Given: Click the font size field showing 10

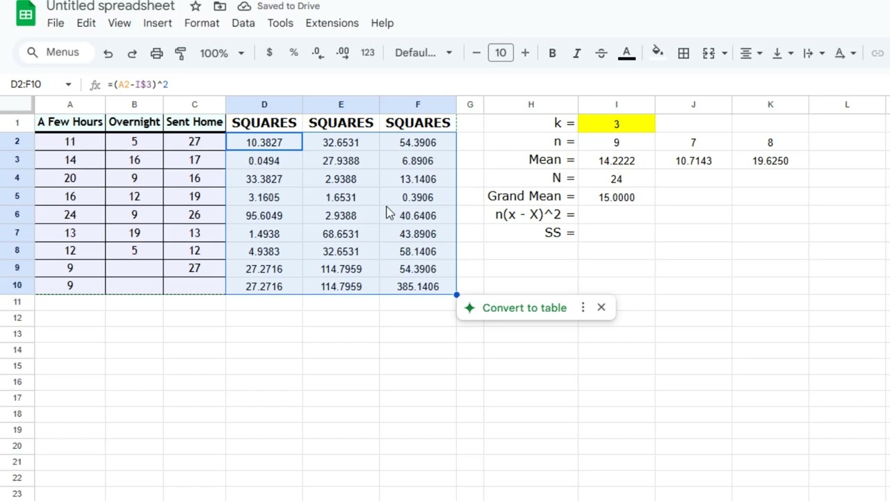Looking at the screenshot, I should (x=501, y=52).
